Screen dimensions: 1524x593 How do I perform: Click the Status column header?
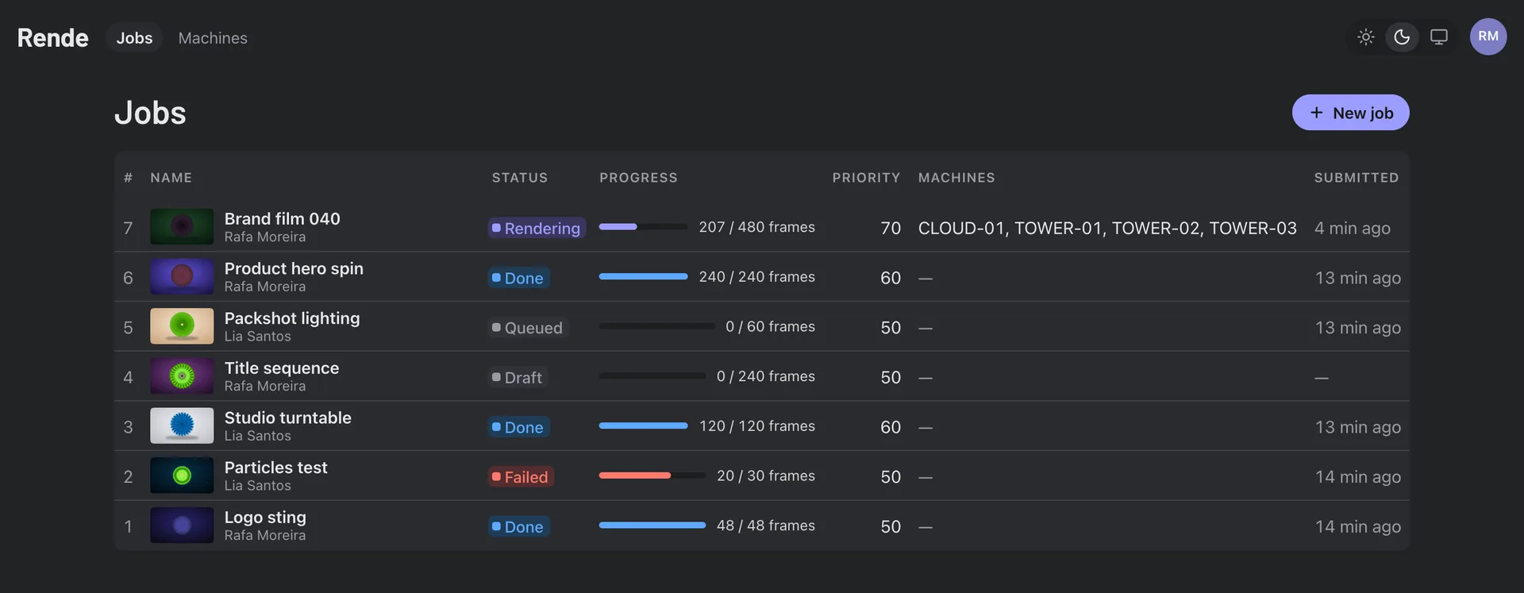[x=520, y=178]
